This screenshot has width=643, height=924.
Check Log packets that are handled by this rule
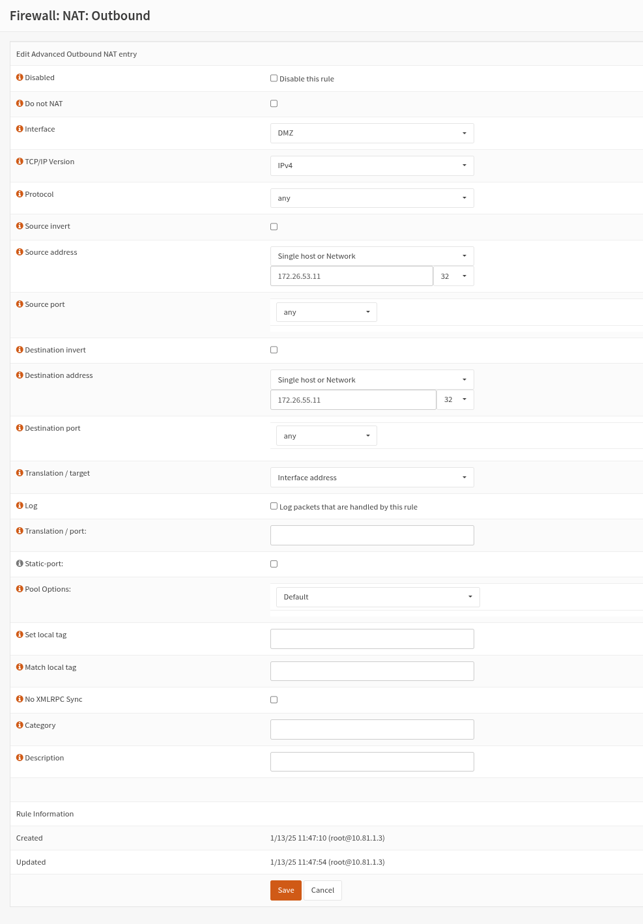coord(274,506)
